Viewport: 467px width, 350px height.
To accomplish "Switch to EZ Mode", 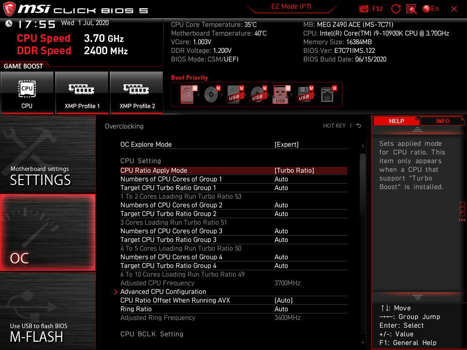I will [x=292, y=7].
